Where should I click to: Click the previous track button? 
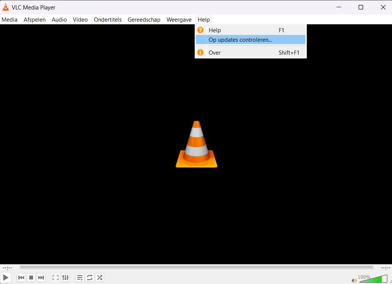21,278
